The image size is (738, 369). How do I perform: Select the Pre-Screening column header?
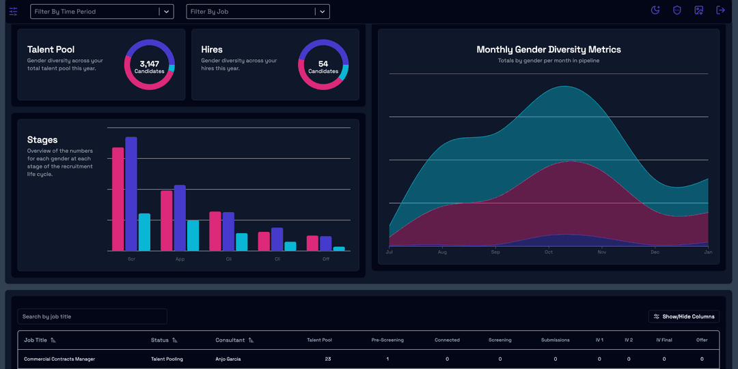point(387,340)
